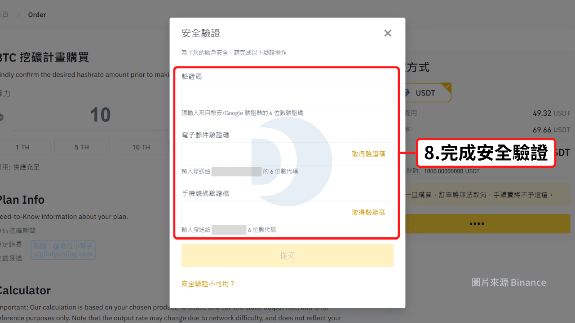575x323 pixels.
Task: Click the hashrate amount 10
Action: (100, 115)
